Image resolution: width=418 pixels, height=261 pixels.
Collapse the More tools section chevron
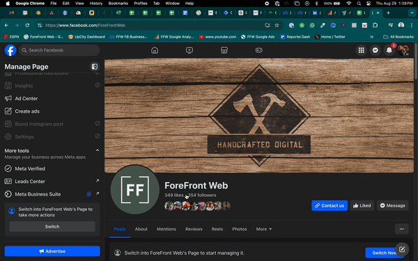(x=98, y=150)
